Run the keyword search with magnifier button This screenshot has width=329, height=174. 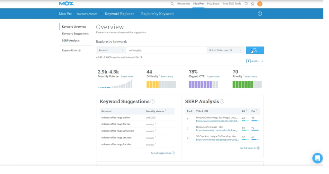pyautogui.click(x=255, y=50)
